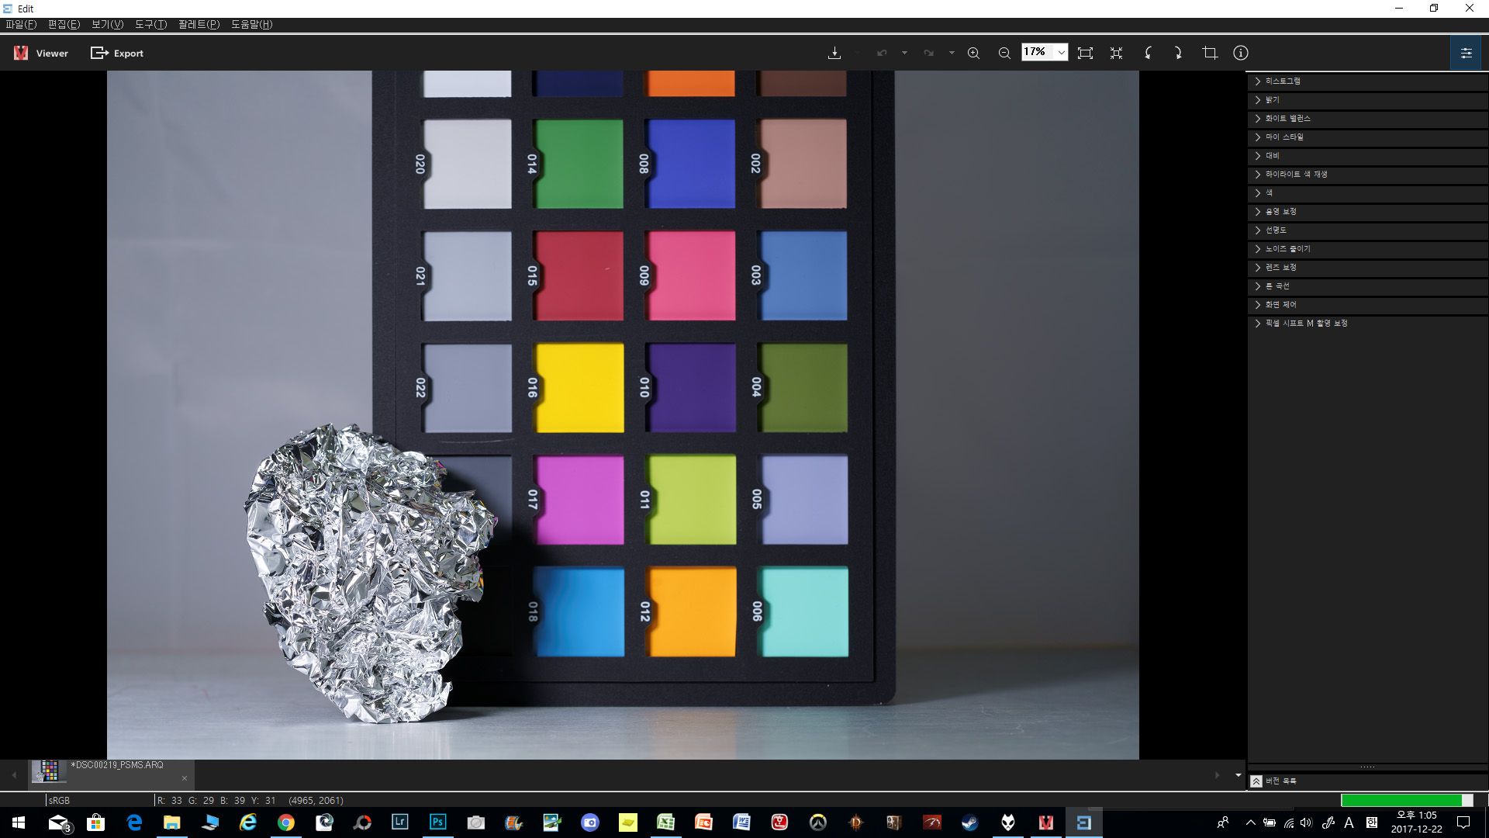Click the zoom in magnifier icon

(973, 53)
